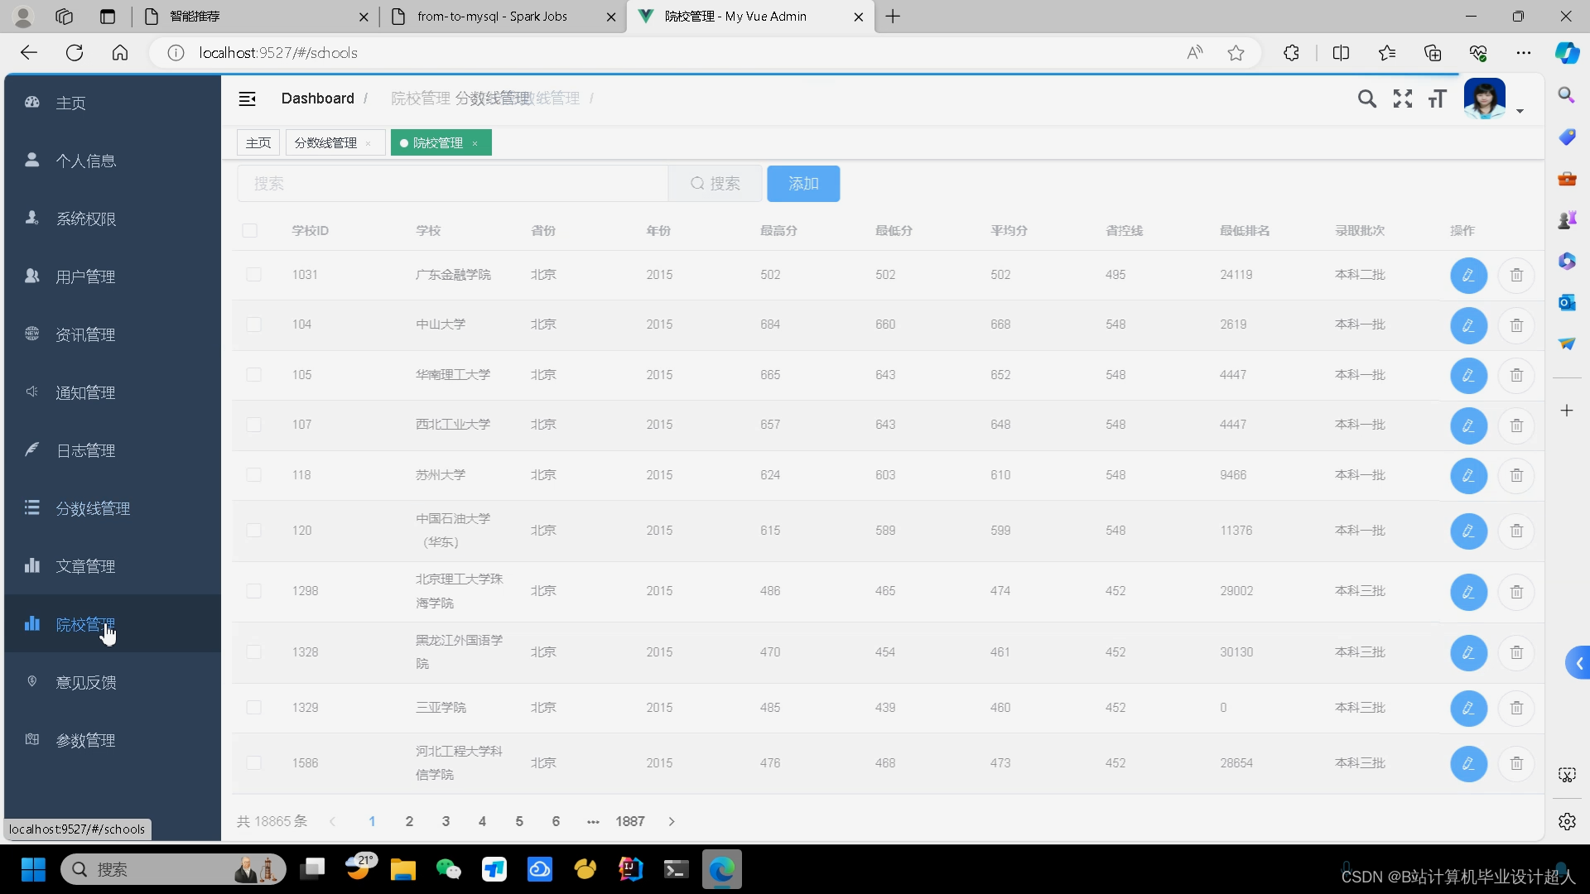Tick checkbox for 华南理工大学 row
Screen dimensions: 1590x894
click(x=253, y=375)
